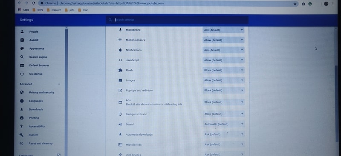
Task: Open the profile avatar icon
Action: click(x=326, y=4)
